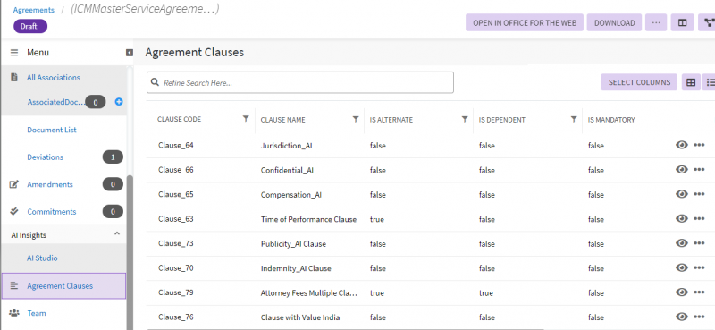Open more options for Indemnity_AI Clause row
The image size is (715, 330).
(x=699, y=268)
